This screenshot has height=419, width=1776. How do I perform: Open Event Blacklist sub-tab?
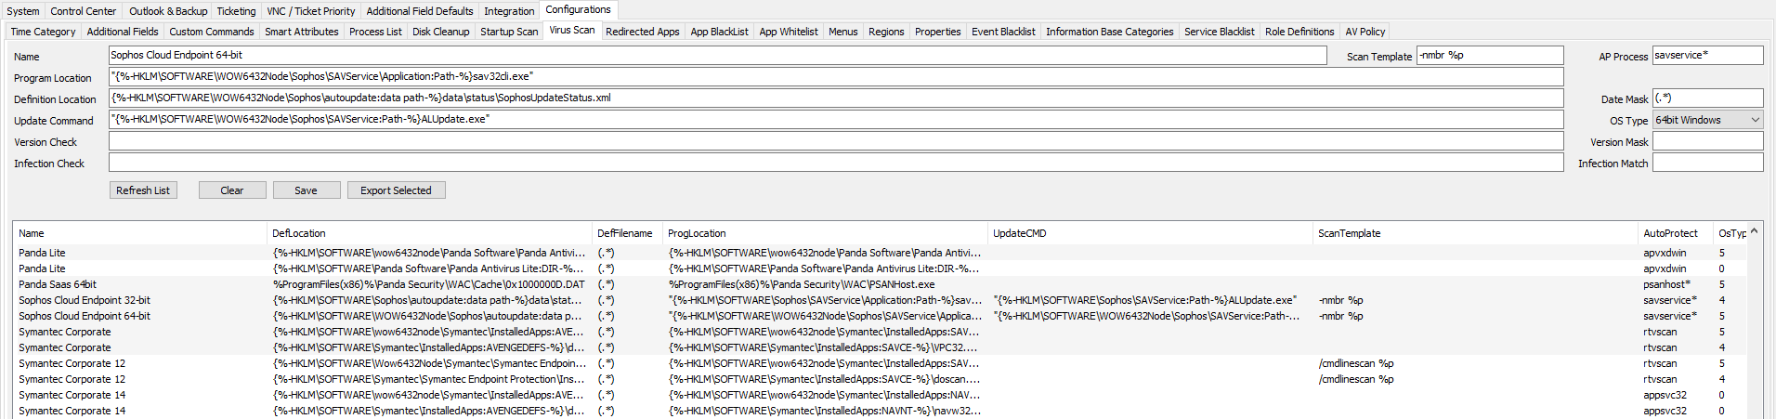1003,32
